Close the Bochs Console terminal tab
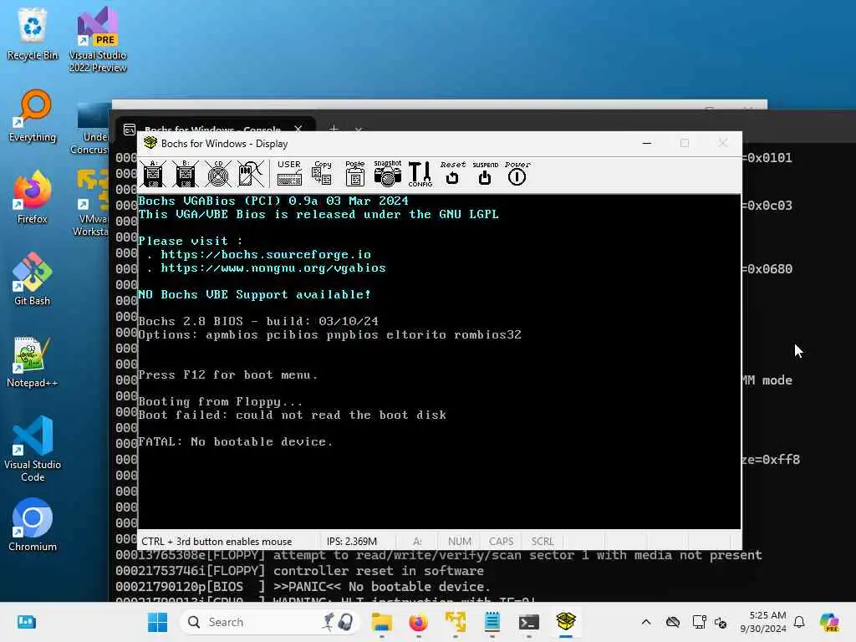The width and height of the screenshot is (856, 642). coord(298,129)
